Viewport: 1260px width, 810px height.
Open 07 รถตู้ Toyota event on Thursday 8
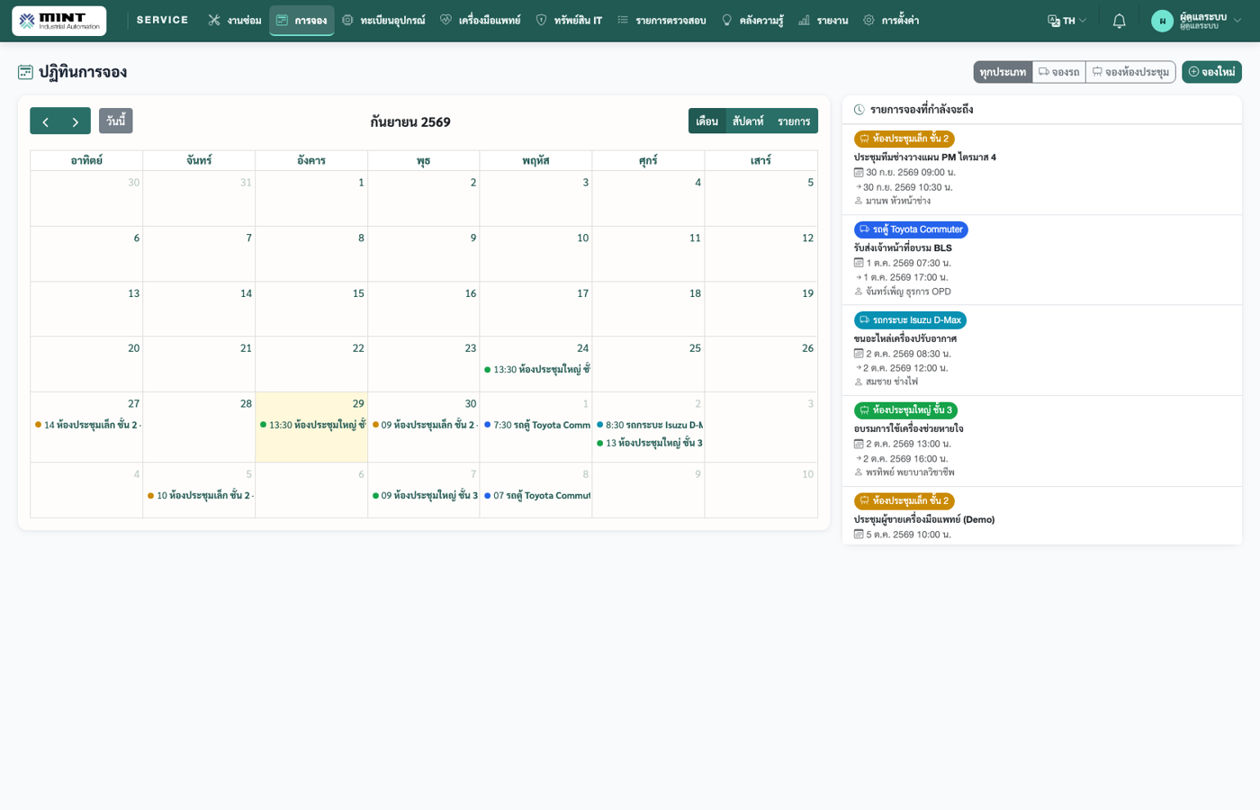[536, 495]
